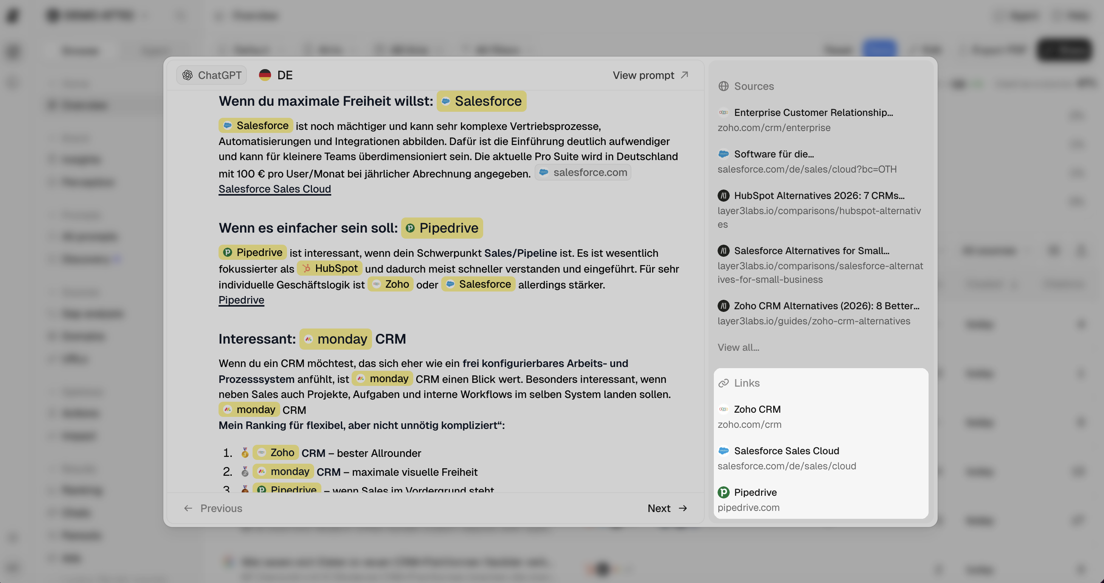Click layer3labs icon beside HubSpot Alternatives
The width and height of the screenshot is (1104, 583).
723,196
